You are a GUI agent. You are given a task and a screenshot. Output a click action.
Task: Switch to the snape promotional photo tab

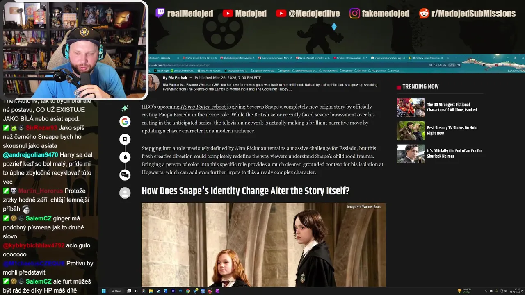point(388,58)
